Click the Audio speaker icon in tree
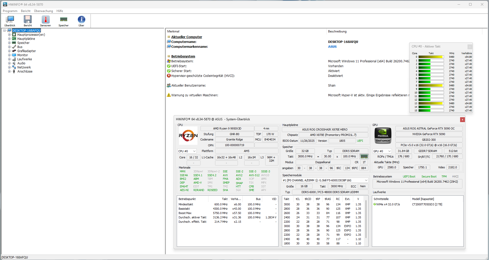Viewport: 489px width, 260px height. [14, 63]
